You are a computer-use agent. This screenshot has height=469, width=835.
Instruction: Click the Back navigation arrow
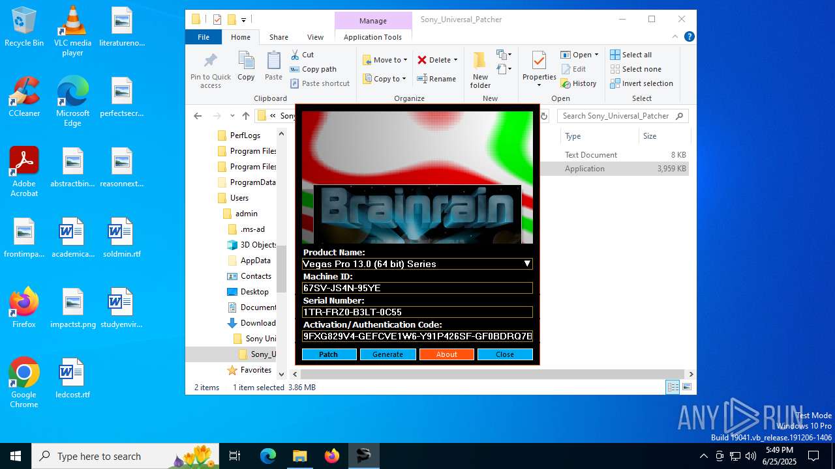coord(198,116)
